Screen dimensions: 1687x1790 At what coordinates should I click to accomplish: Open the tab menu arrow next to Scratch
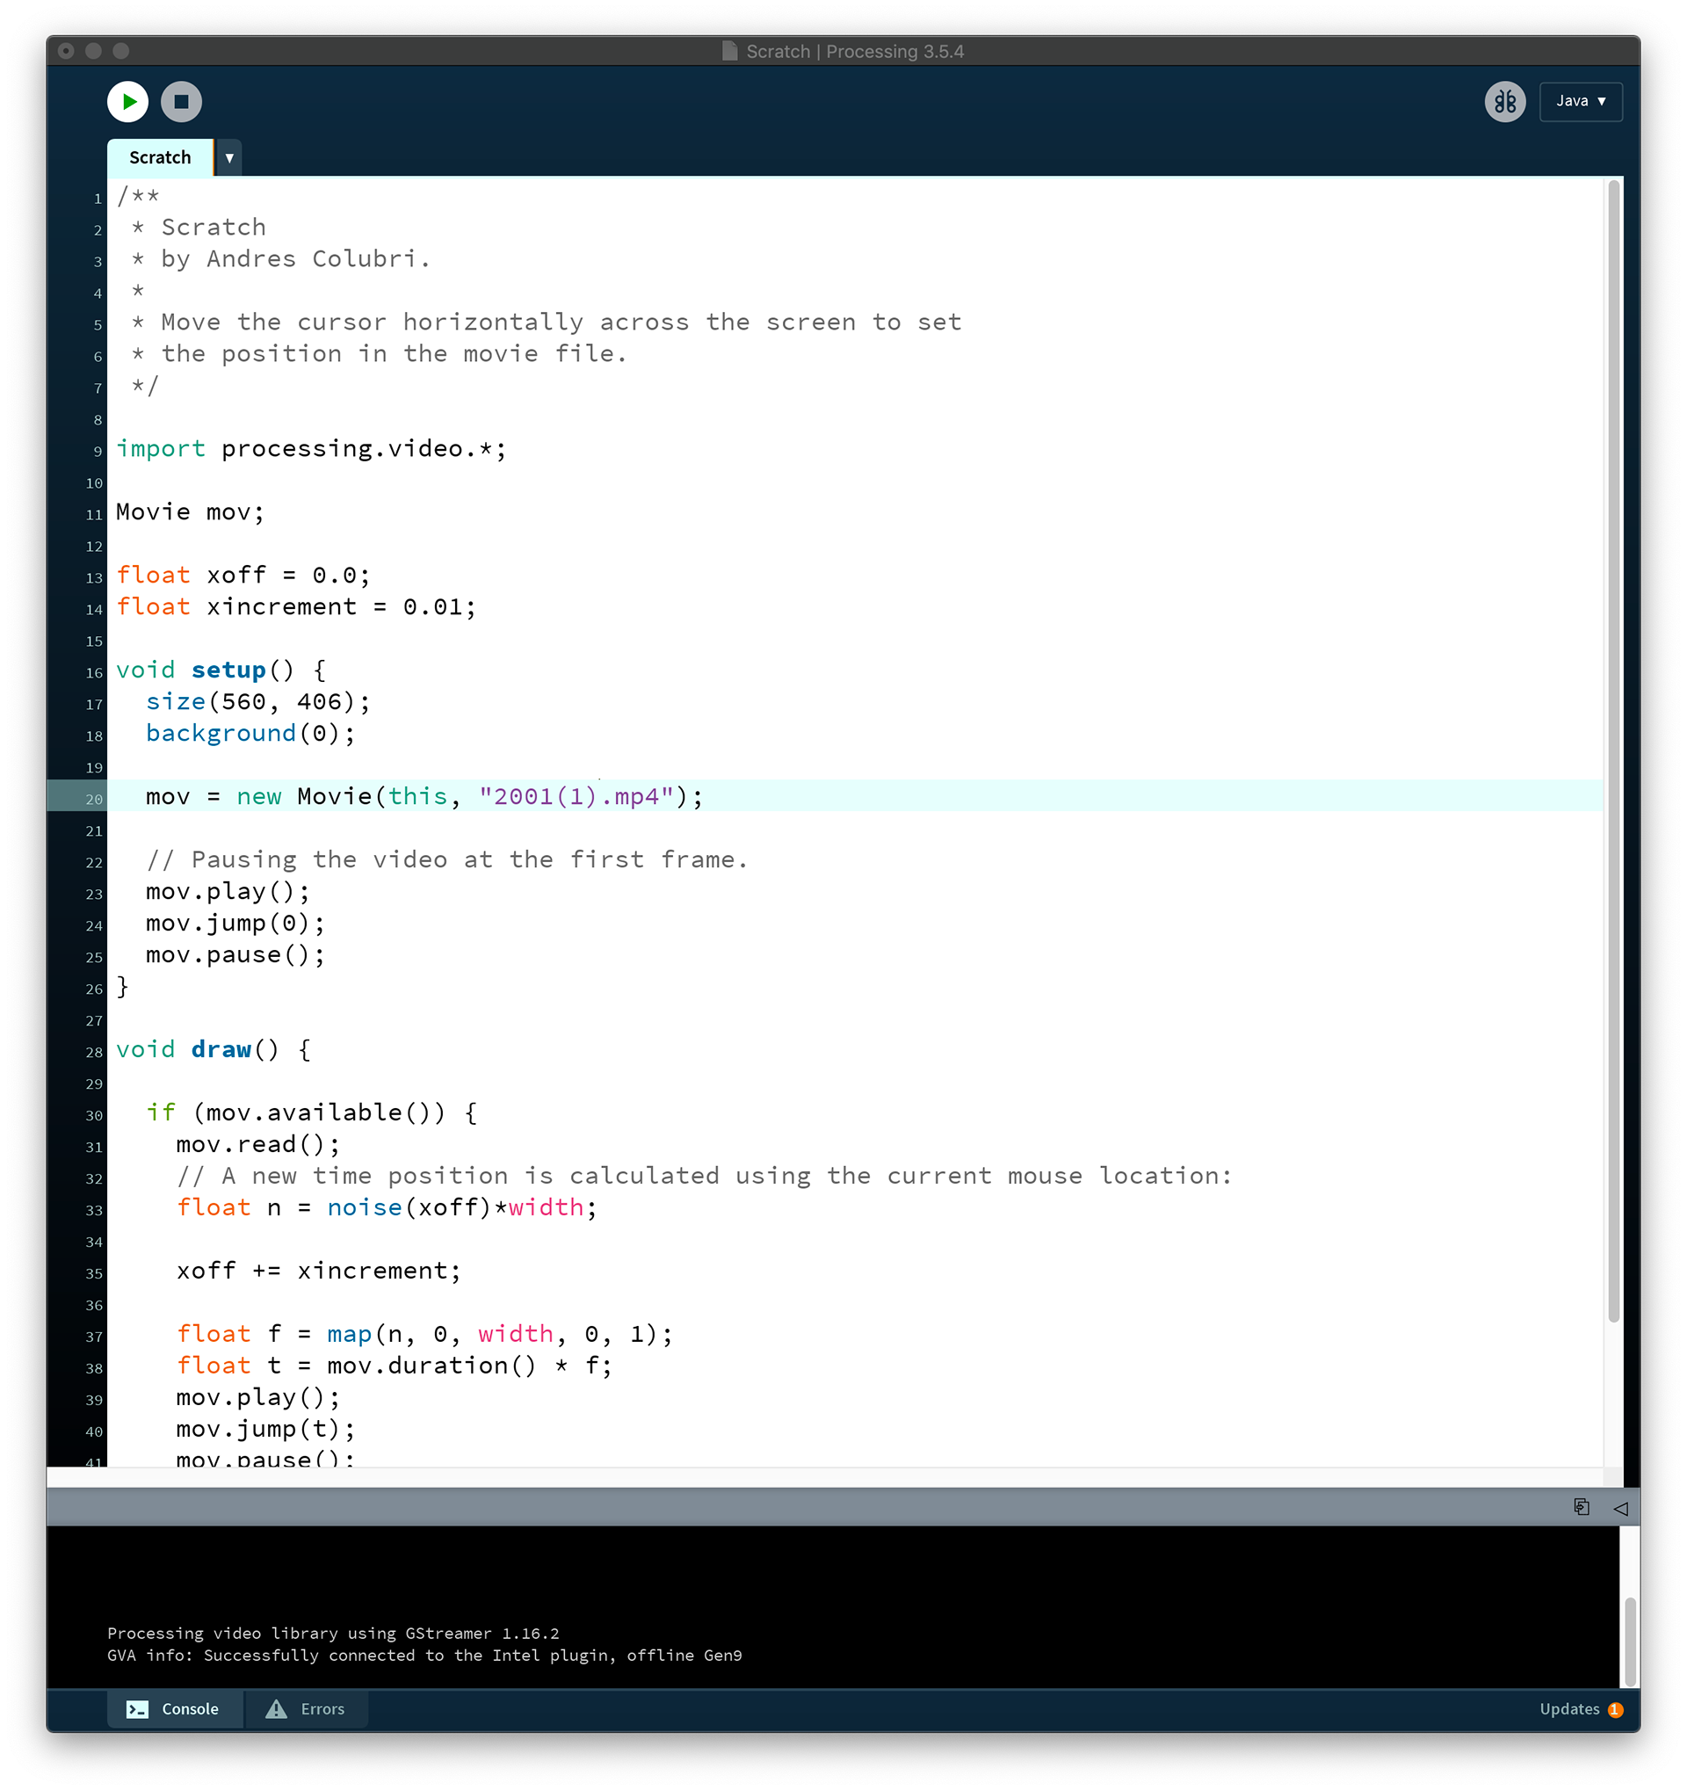click(229, 158)
